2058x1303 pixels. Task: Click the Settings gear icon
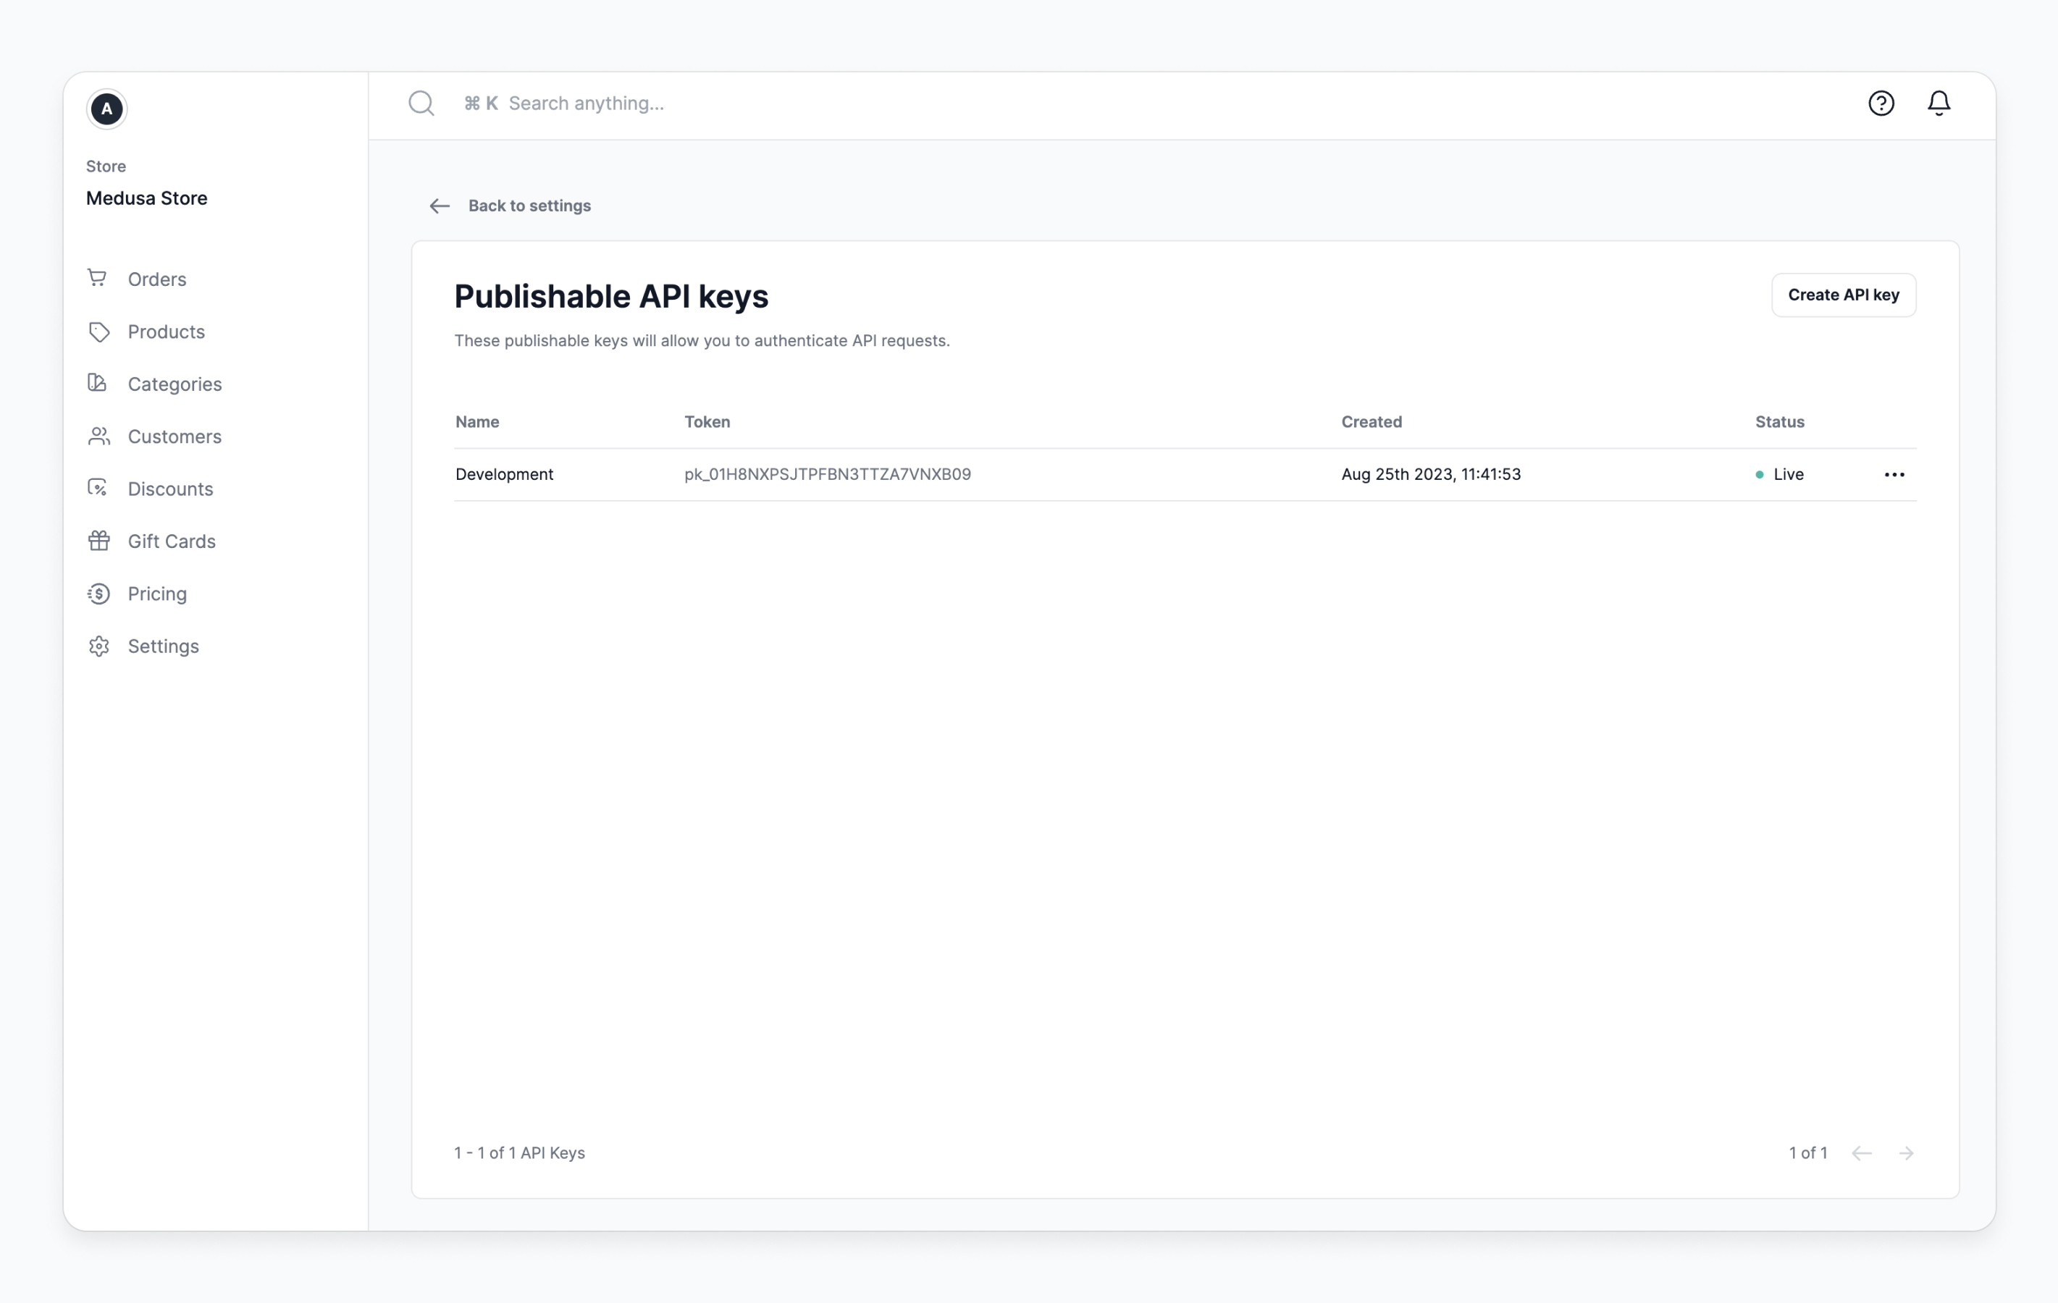pyautogui.click(x=99, y=646)
